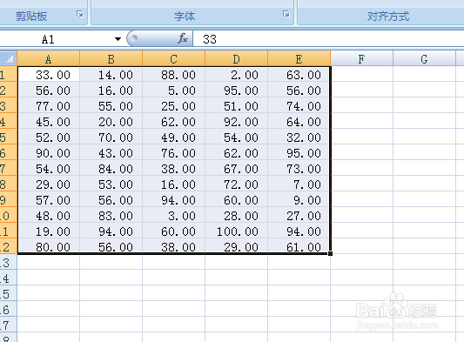Select column G header

[424, 58]
